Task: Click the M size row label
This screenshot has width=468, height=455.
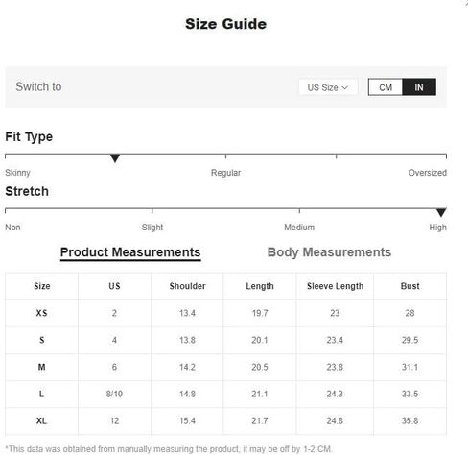Action: pyautogui.click(x=41, y=367)
